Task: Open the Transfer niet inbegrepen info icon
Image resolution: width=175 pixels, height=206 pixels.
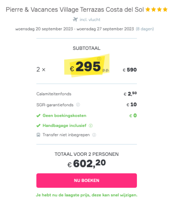Action: pyautogui.click(x=94, y=135)
